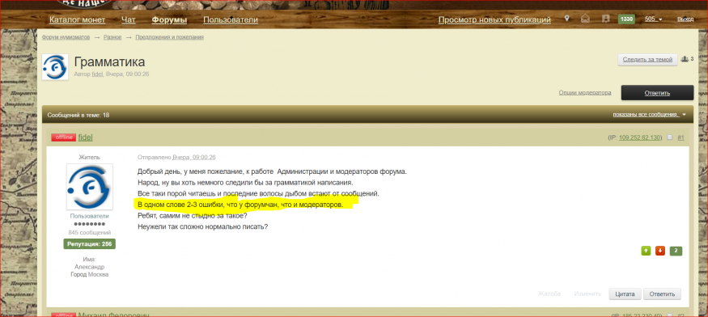Tick the checkbox beside post #1

670,137
